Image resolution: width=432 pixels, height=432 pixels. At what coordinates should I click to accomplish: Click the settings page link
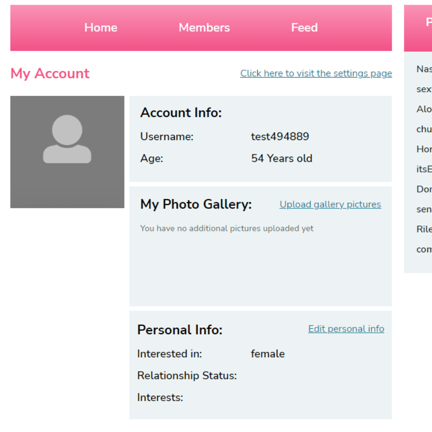click(316, 73)
